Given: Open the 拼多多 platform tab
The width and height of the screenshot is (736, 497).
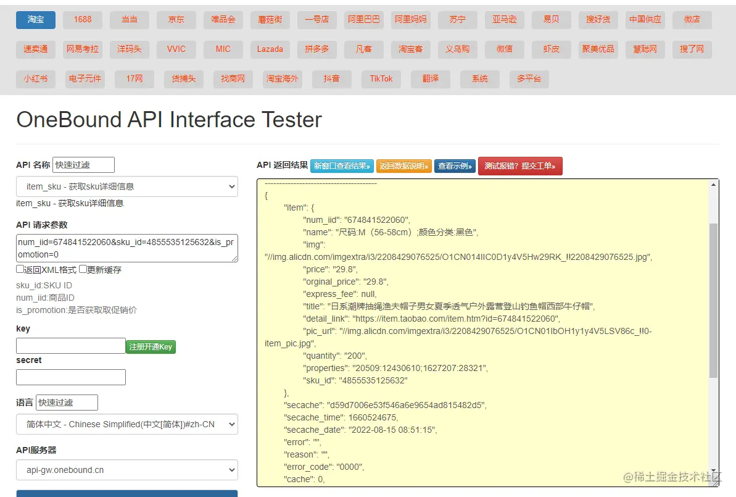Looking at the screenshot, I should pos(317,49).
